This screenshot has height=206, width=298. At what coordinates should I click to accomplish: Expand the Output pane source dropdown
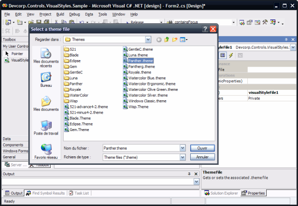(x=197, y=182)
